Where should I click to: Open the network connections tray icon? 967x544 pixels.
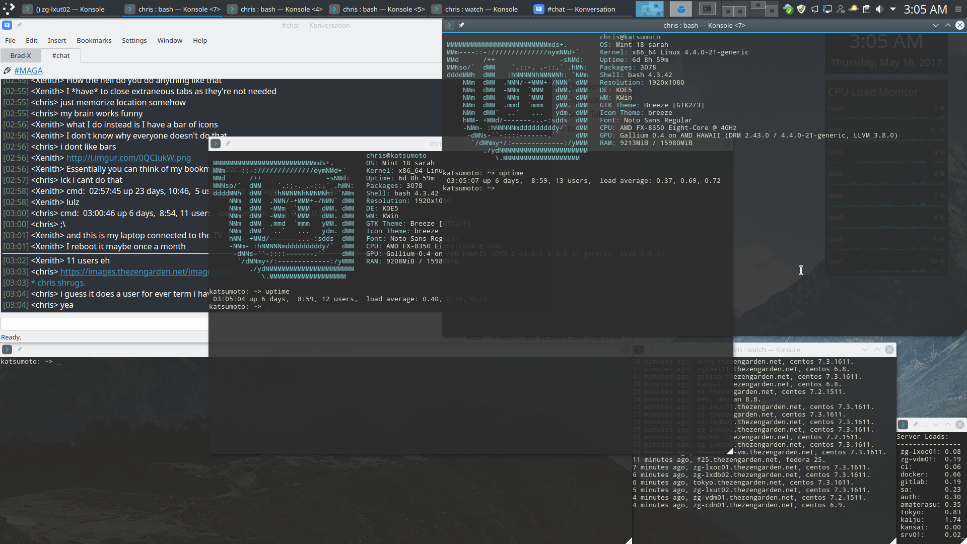[x=827, y=9]
